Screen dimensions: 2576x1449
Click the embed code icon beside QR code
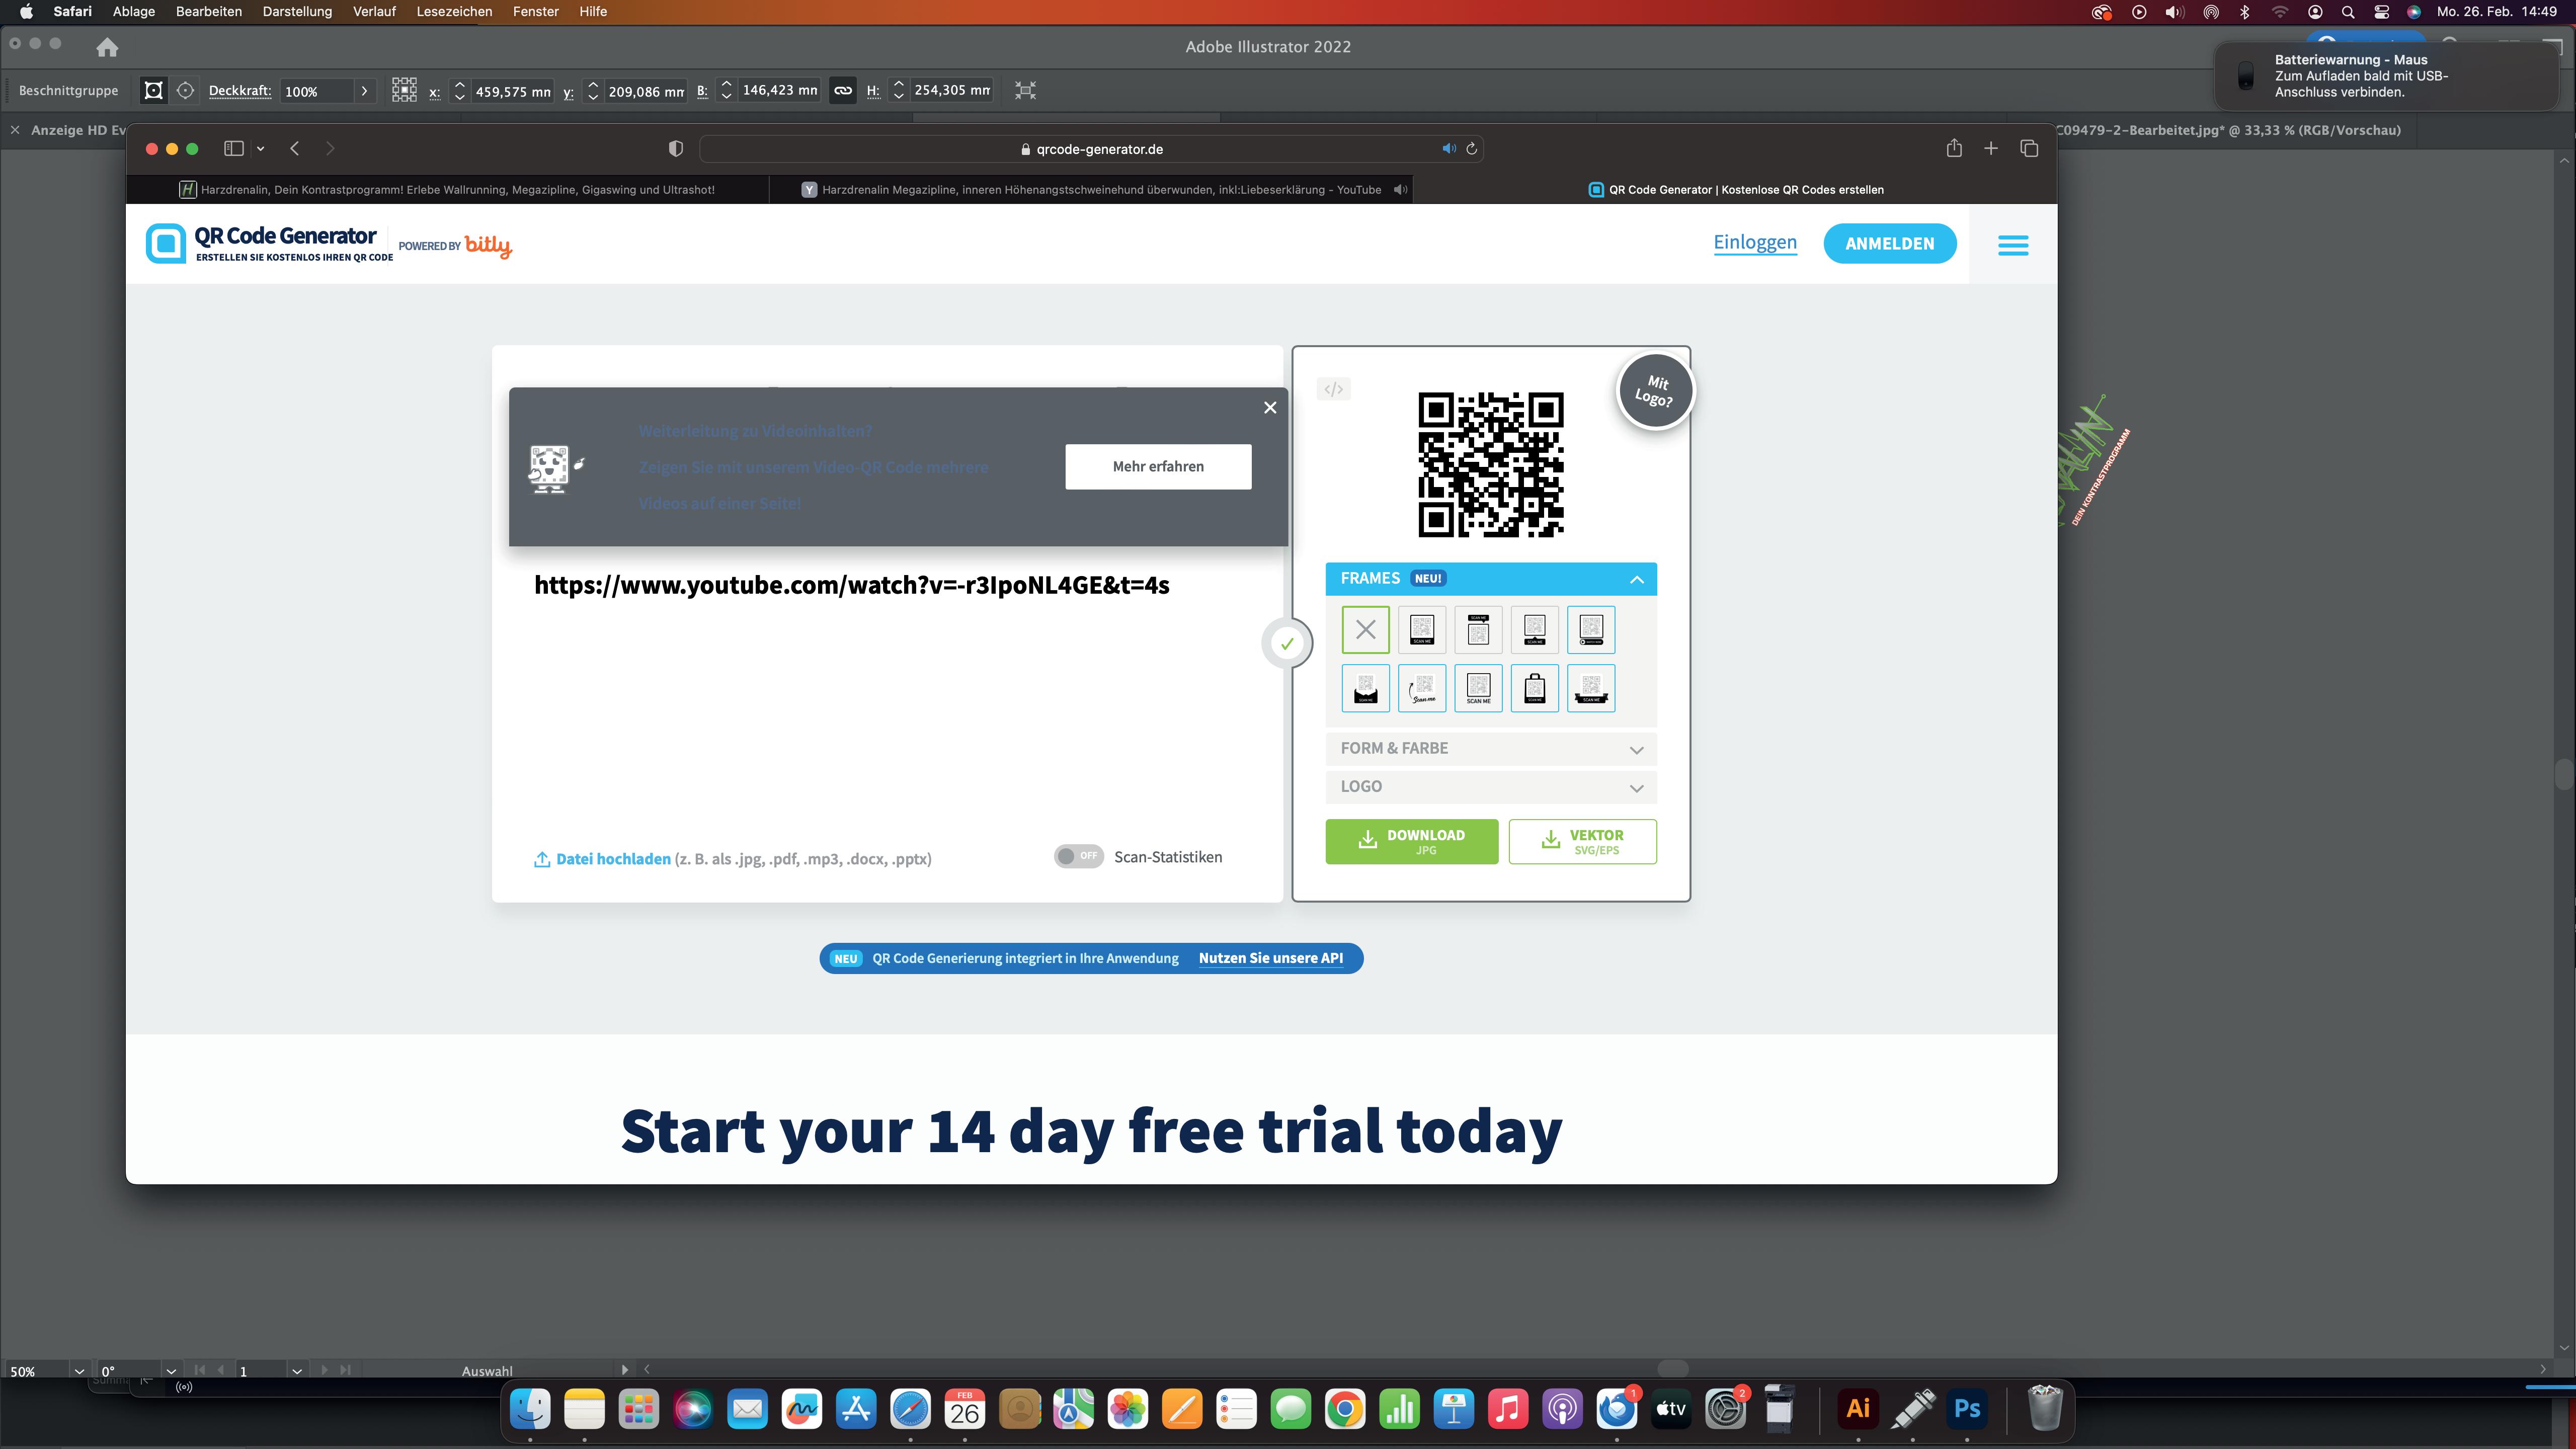(x=1333, y=389)
